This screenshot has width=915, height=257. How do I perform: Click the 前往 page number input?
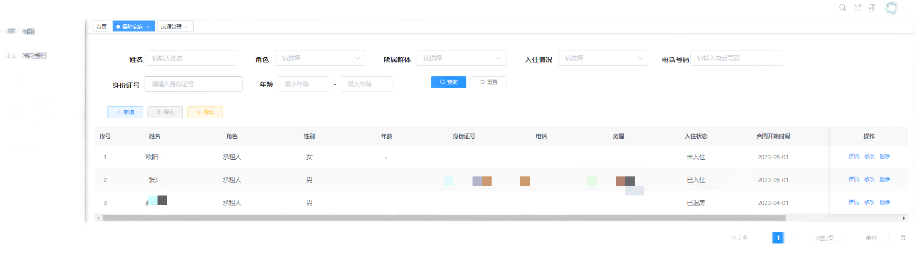(x=888, y=237)
